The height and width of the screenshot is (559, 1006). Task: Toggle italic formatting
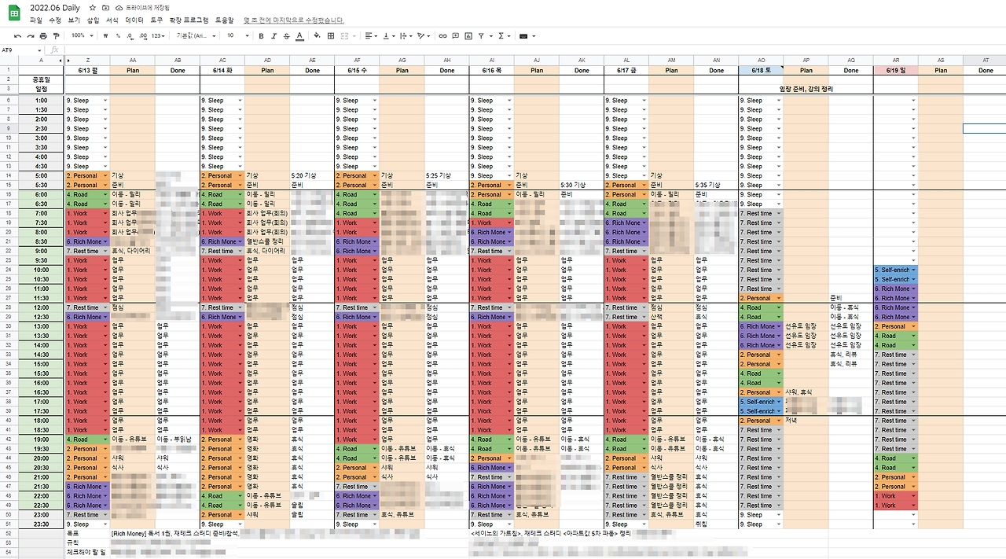pyautogui.click(x=274, y=35)
